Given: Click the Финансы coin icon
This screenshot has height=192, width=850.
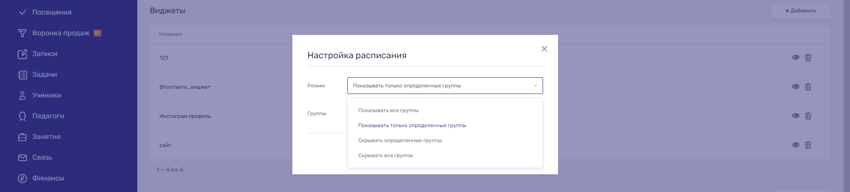Looking at the screenshot, I should click(x=23, y=178).
